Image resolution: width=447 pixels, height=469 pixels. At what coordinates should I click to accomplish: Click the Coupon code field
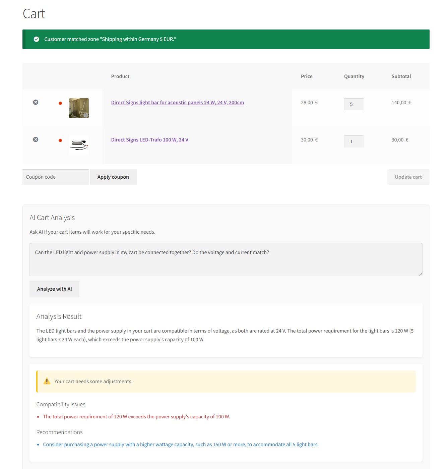pyautogui.click(x=56, y=177)
